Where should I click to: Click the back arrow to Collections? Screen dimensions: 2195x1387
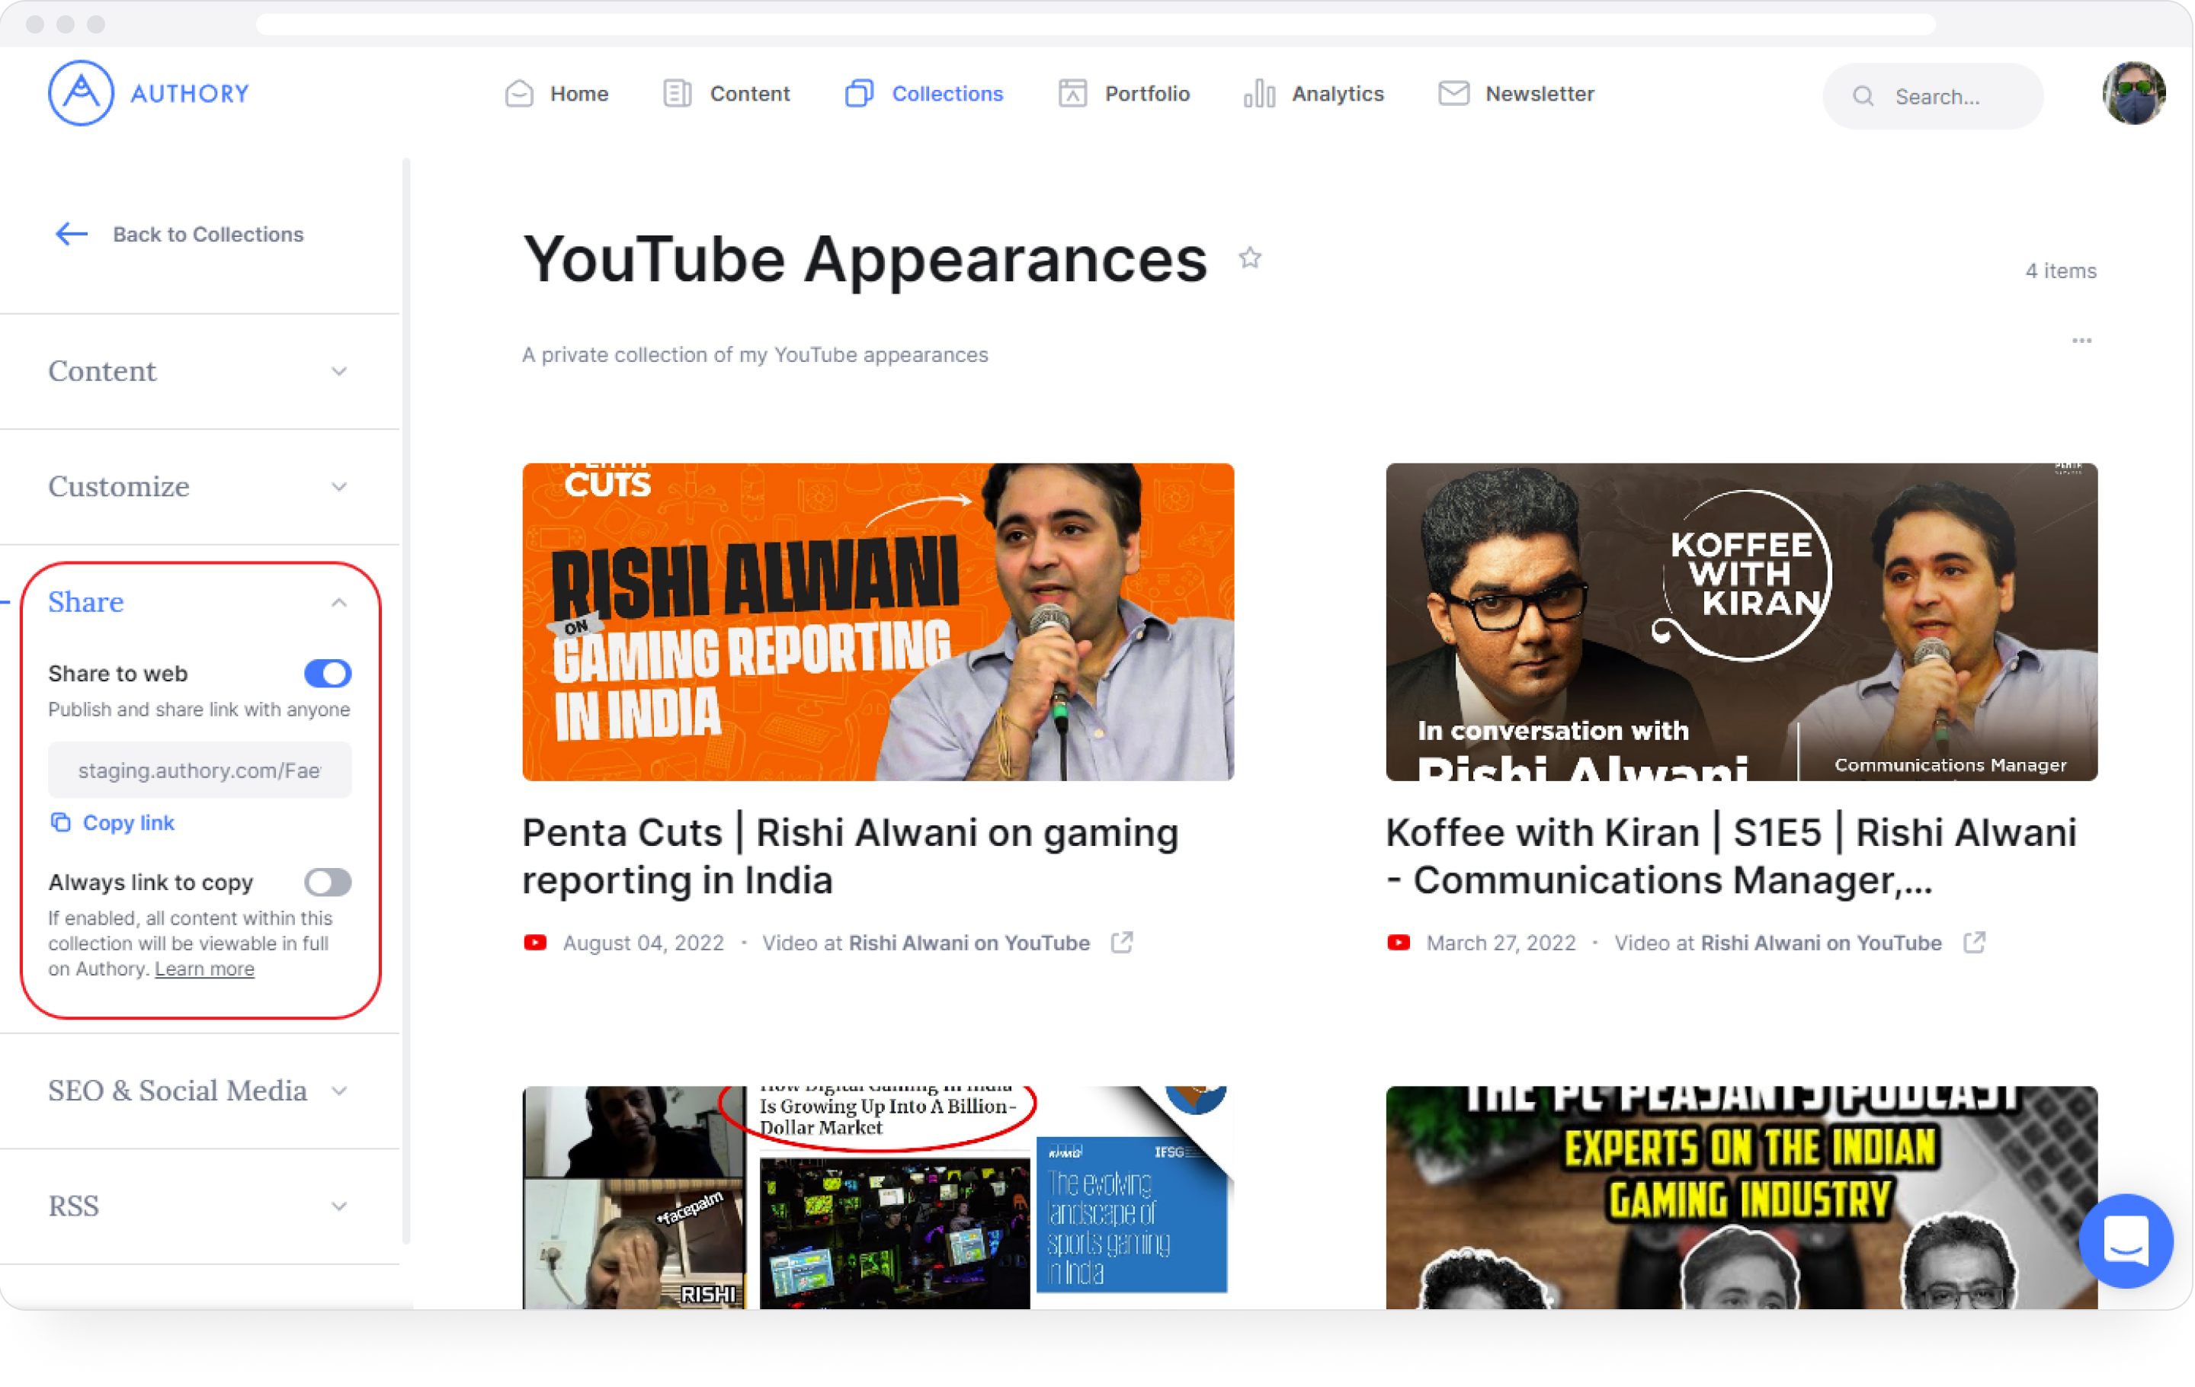[71, 234]
